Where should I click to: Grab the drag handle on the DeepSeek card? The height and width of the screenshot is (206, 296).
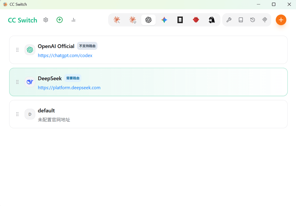[x=17, y=82]
